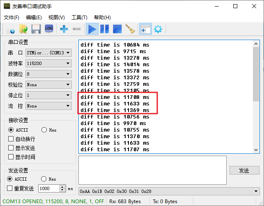This screenshot has height=206, width=264.
Task: Open settings with the gear icon
Action: (158, 29)
